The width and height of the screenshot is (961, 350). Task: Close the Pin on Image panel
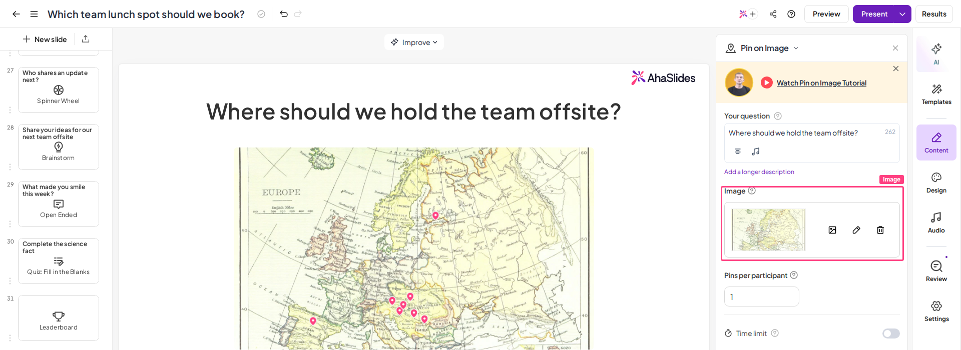895,48
